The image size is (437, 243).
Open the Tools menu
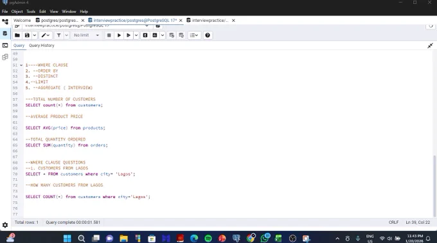point(31,12)
